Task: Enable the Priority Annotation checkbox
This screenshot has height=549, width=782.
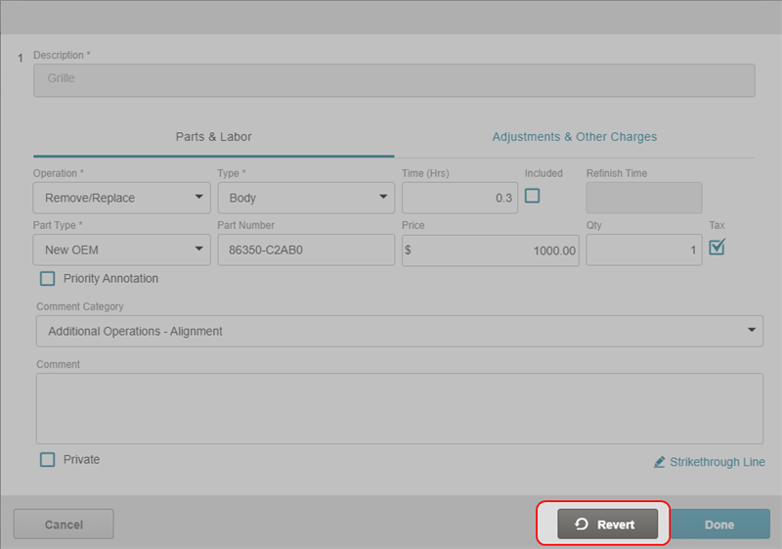Action: pyautogui.click(x=48, y=279)
